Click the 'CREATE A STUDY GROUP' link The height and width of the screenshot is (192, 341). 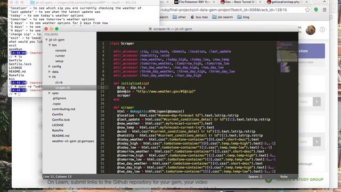click(299, 179)
